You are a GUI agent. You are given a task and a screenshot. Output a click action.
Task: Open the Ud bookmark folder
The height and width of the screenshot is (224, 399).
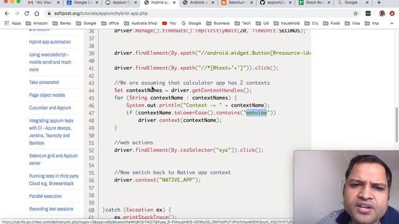tap(262, 23)
